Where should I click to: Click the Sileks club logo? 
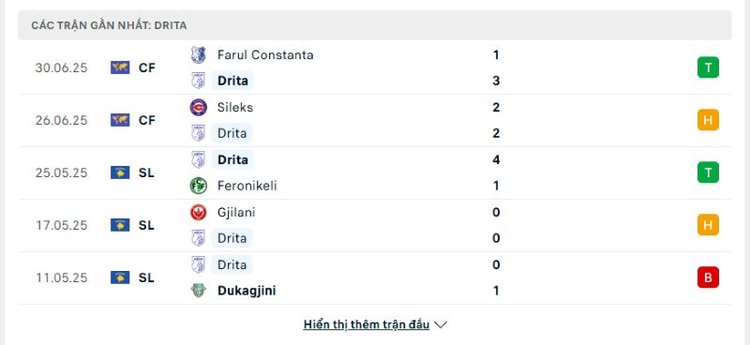pos(198,107)
